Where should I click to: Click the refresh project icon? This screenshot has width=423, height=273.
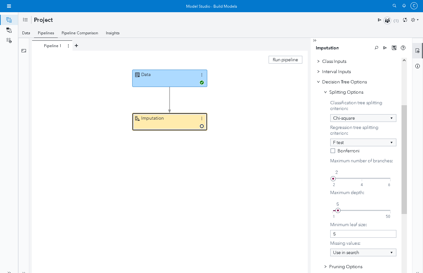click(405, 20)
